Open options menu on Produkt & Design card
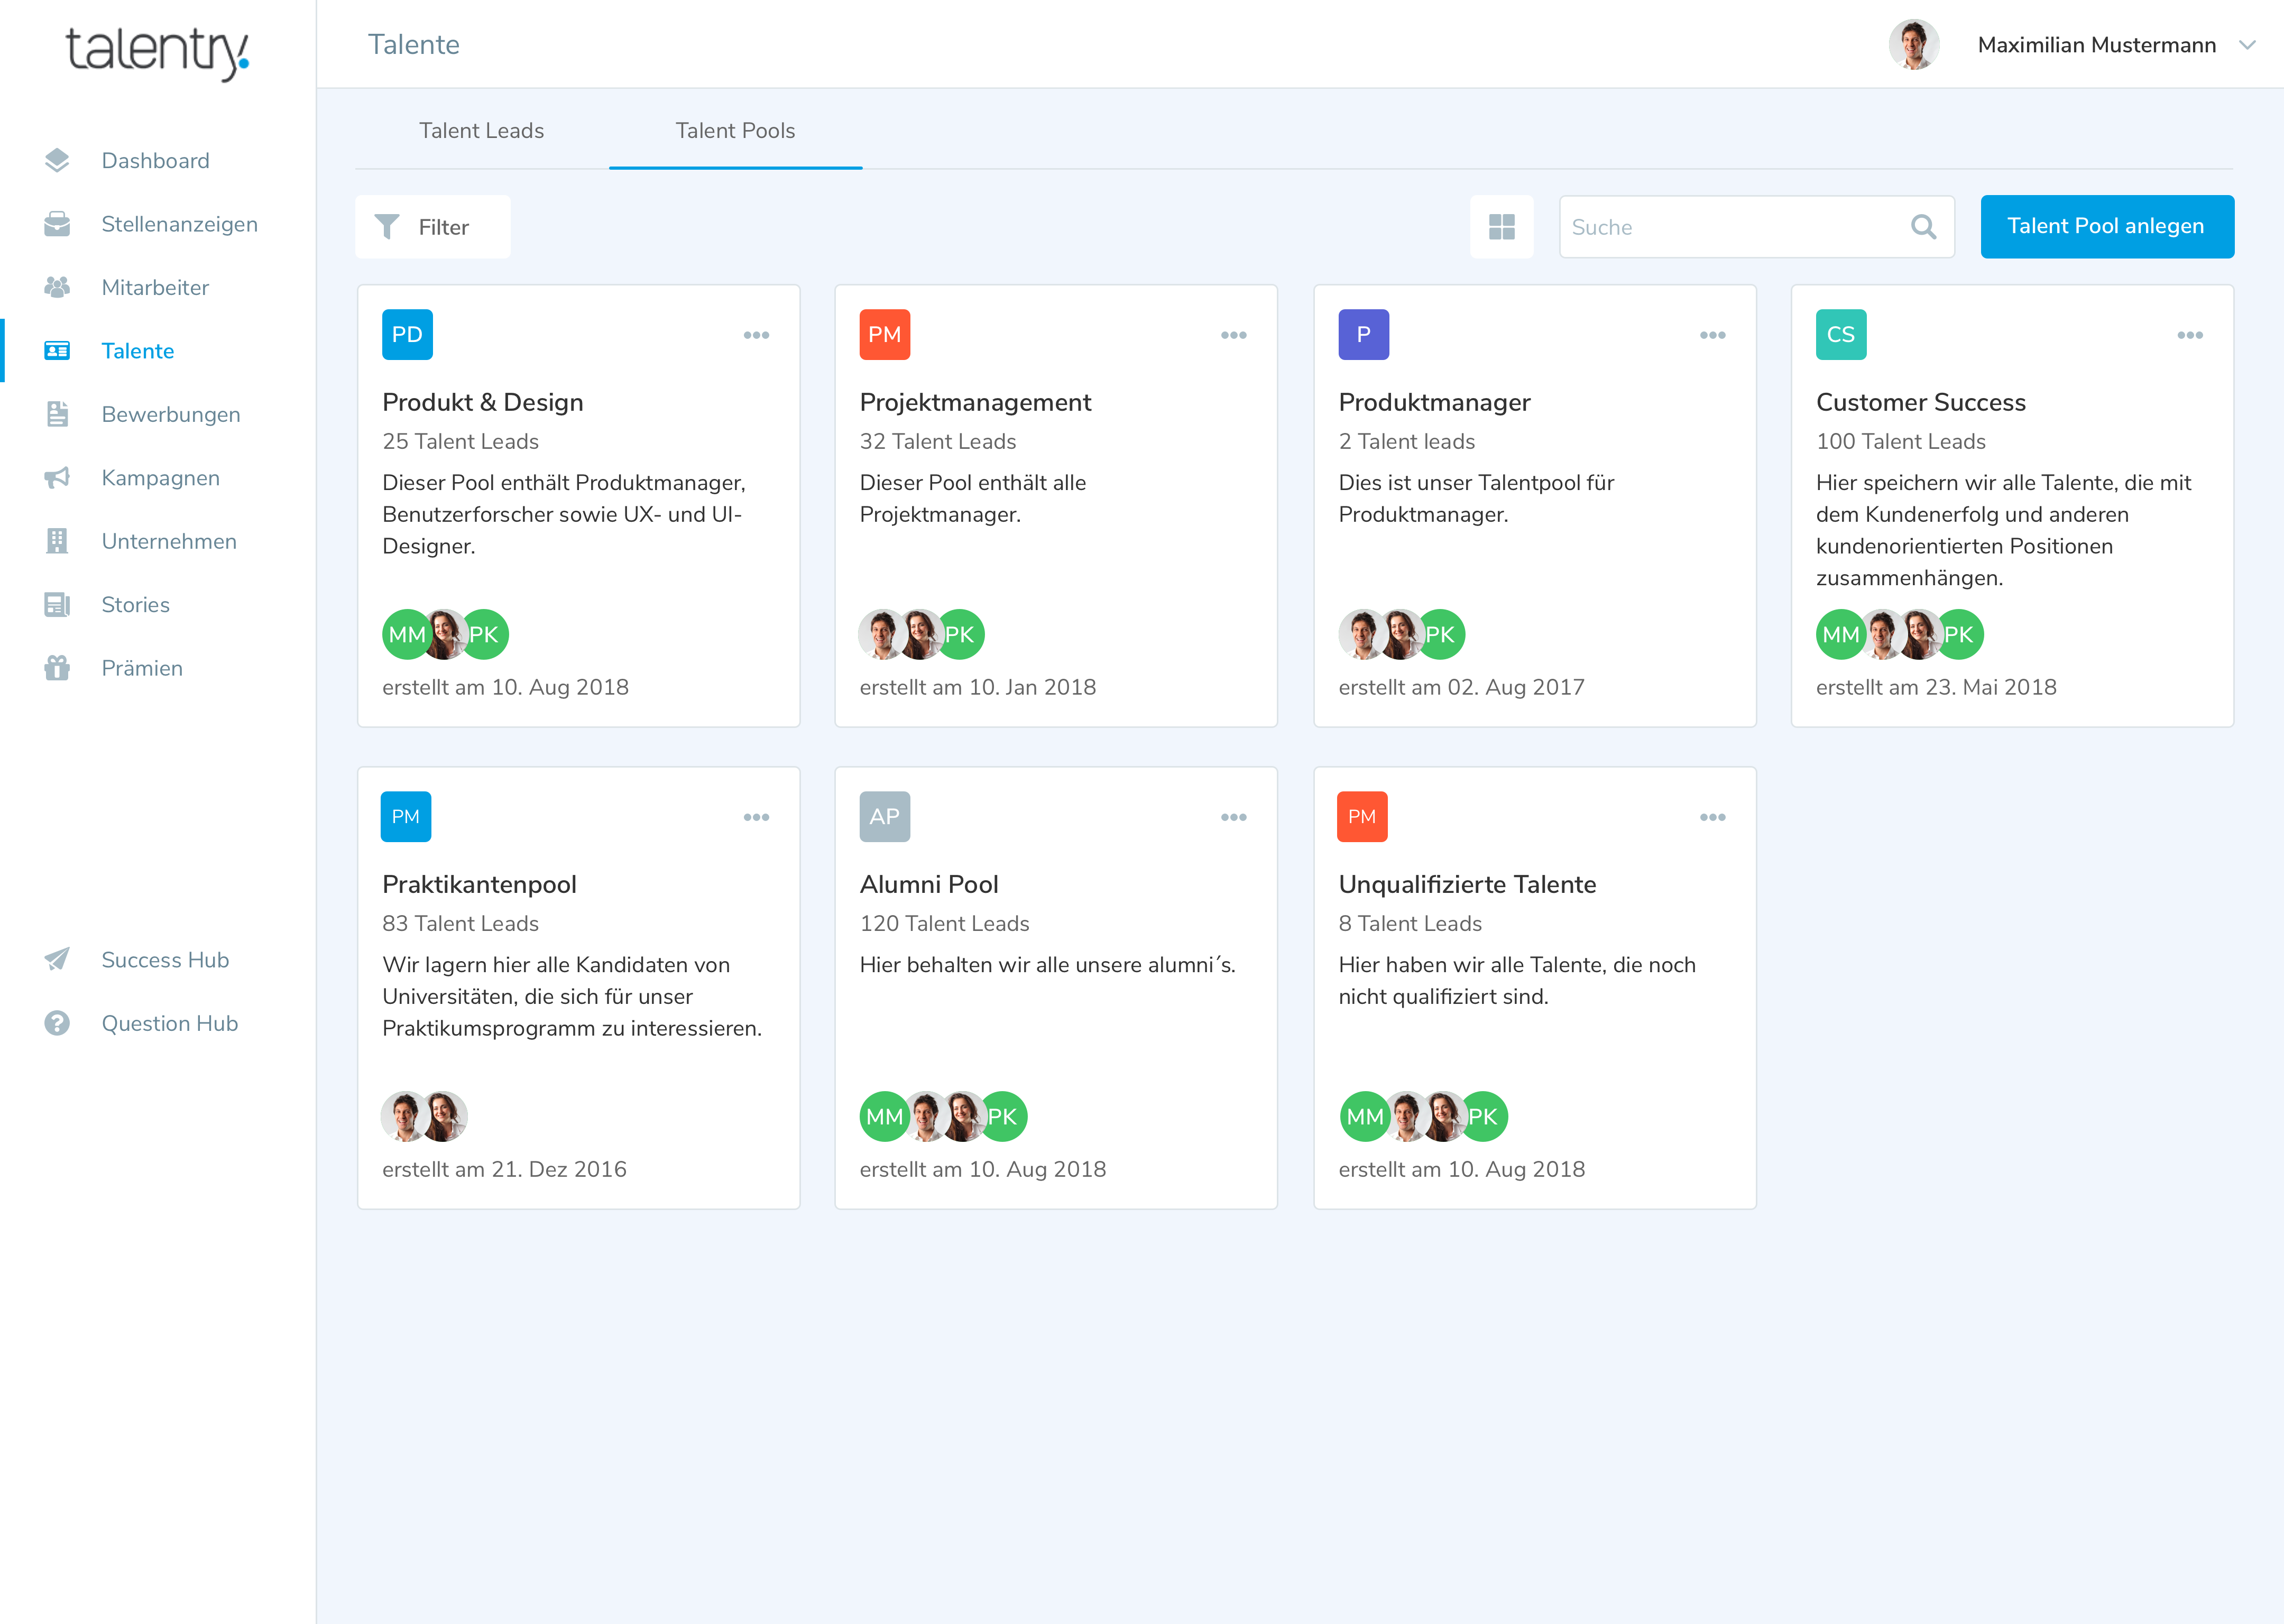The image size is (2284, 1624). click(x=756, y=335)
